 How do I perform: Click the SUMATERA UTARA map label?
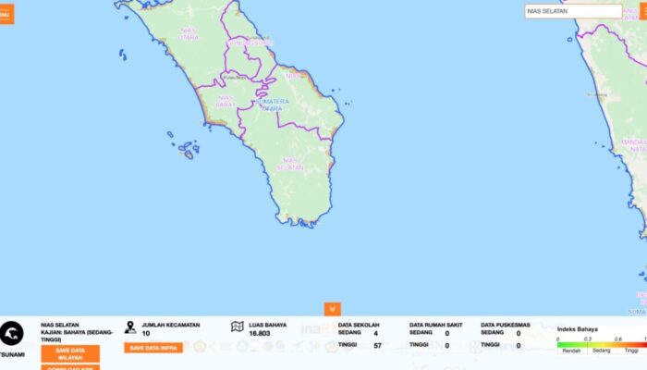point(273,105)
